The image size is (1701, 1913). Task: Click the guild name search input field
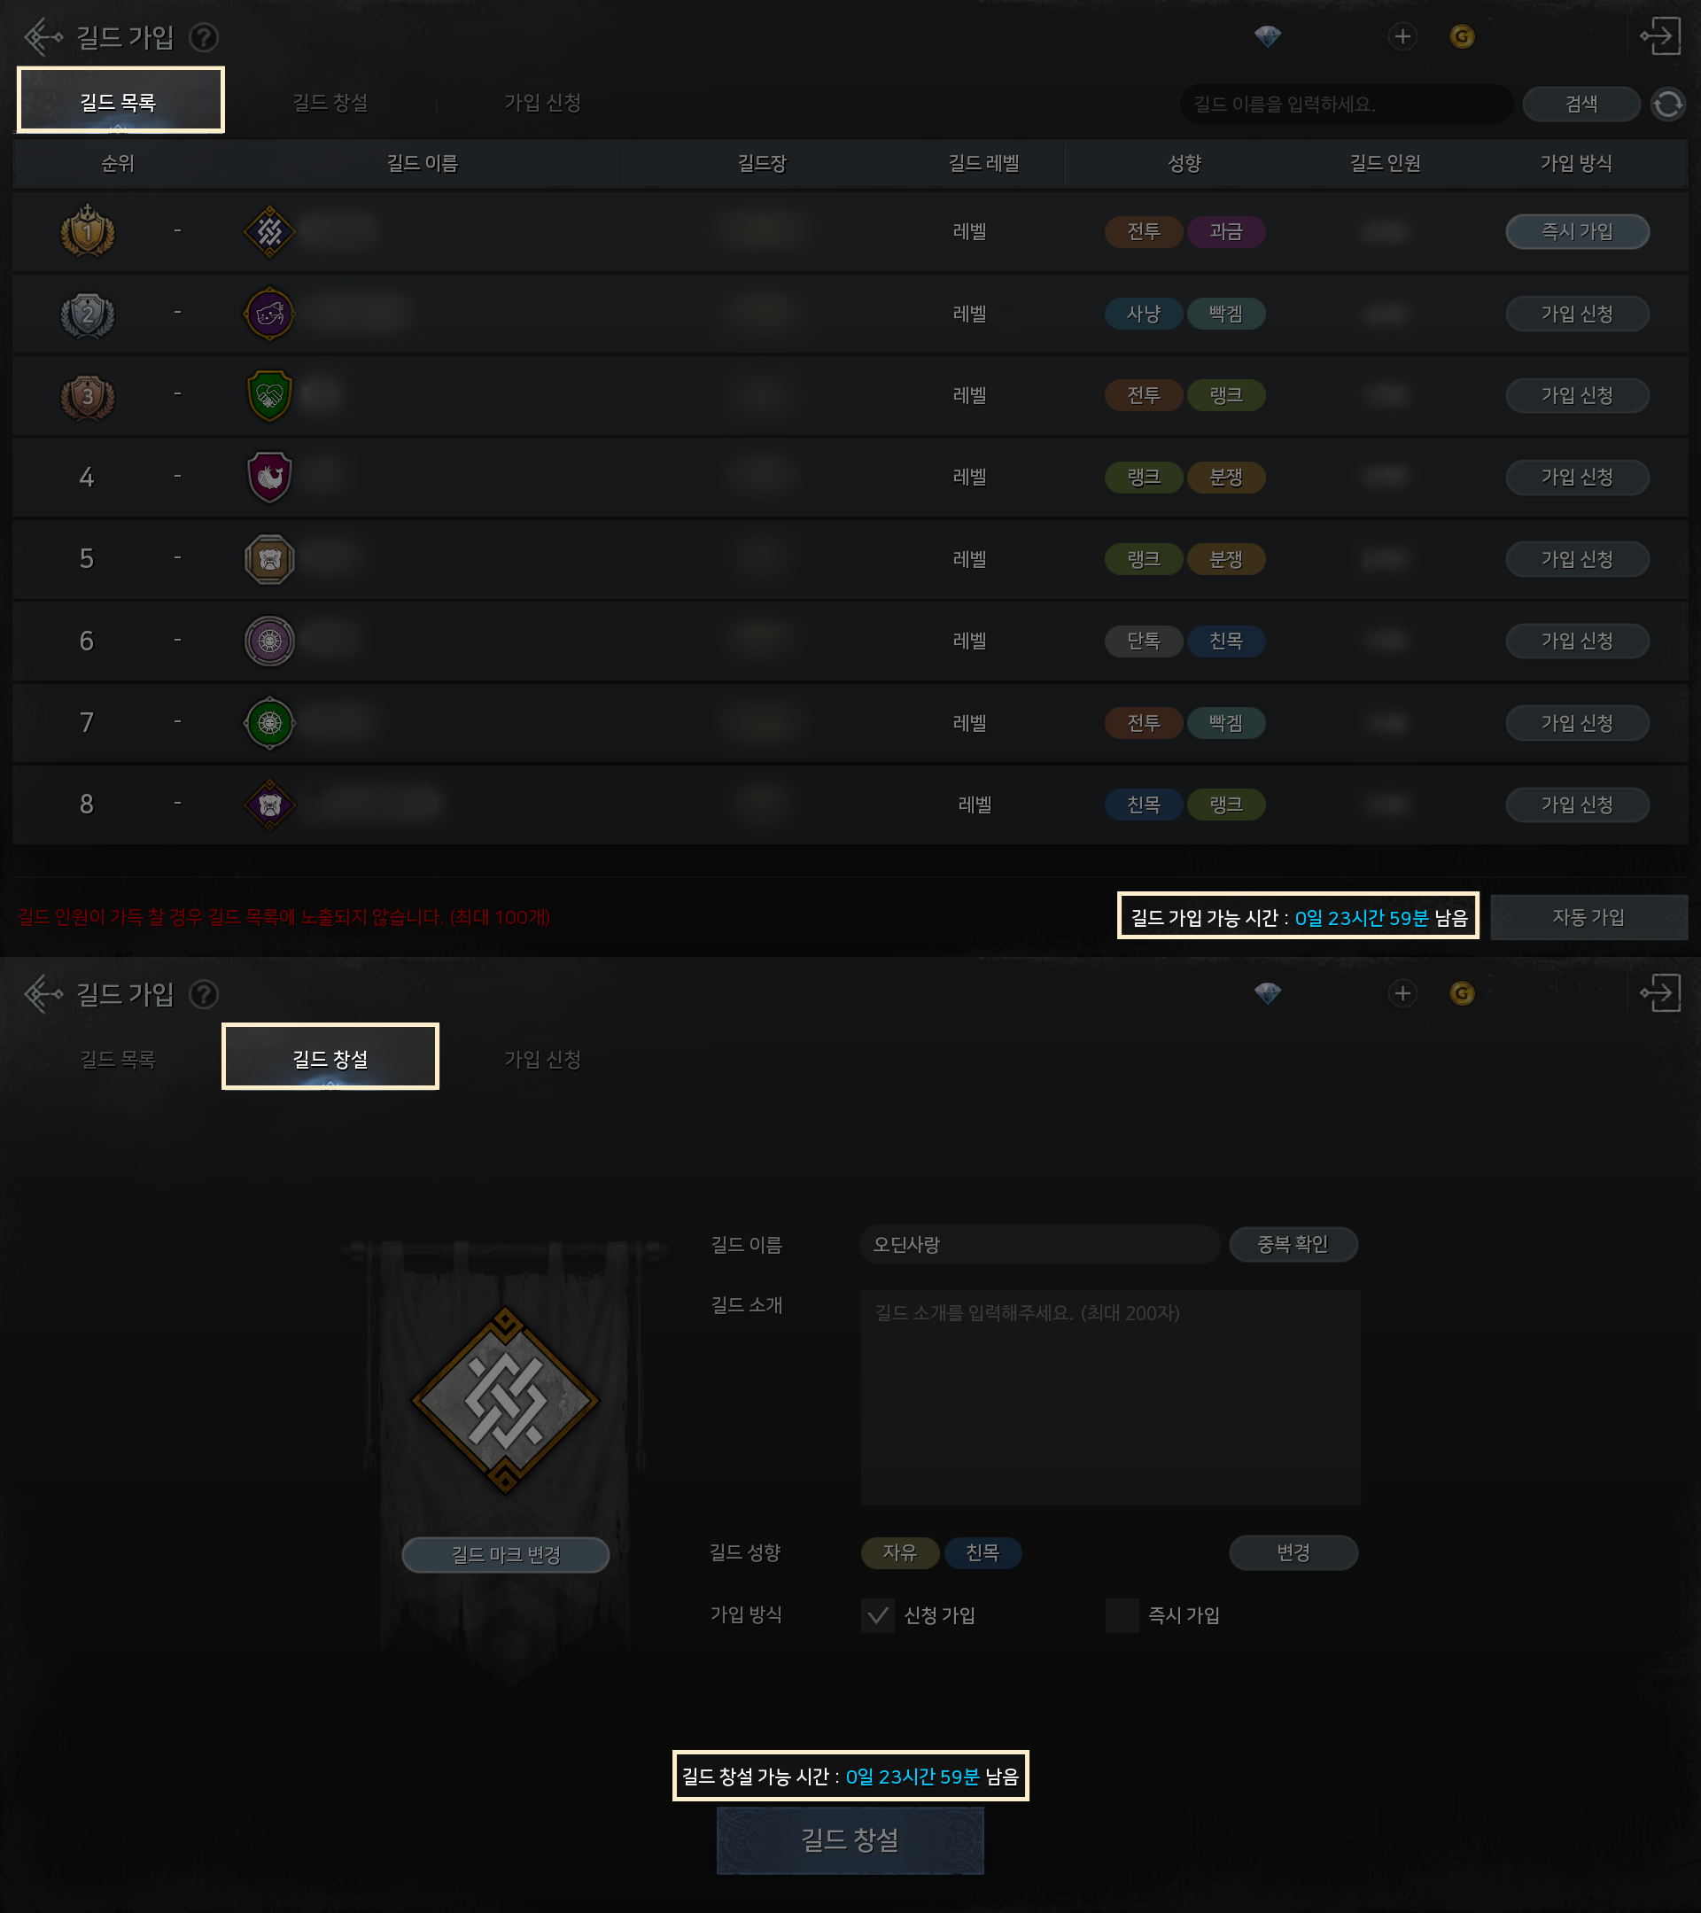(x=1347, y=104)
